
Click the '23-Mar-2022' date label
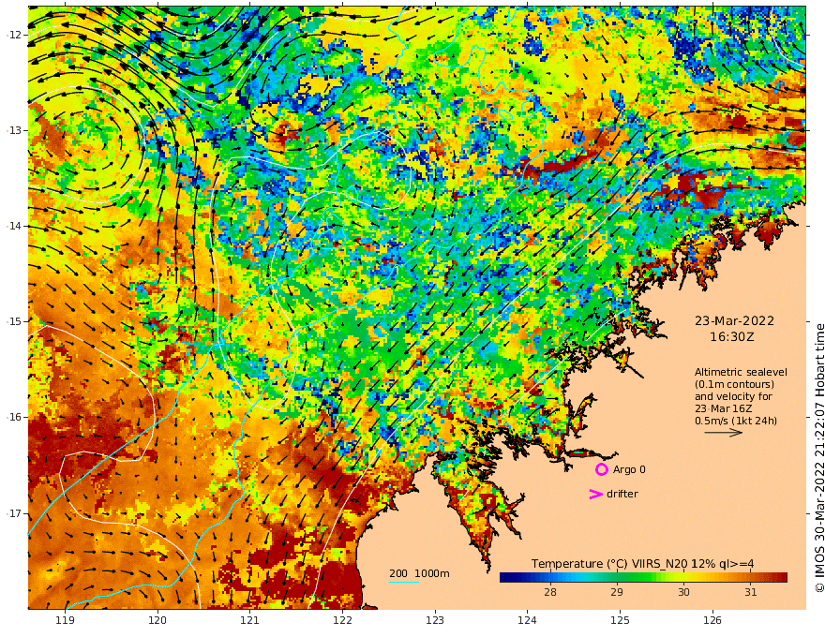(x=734, y=320)
